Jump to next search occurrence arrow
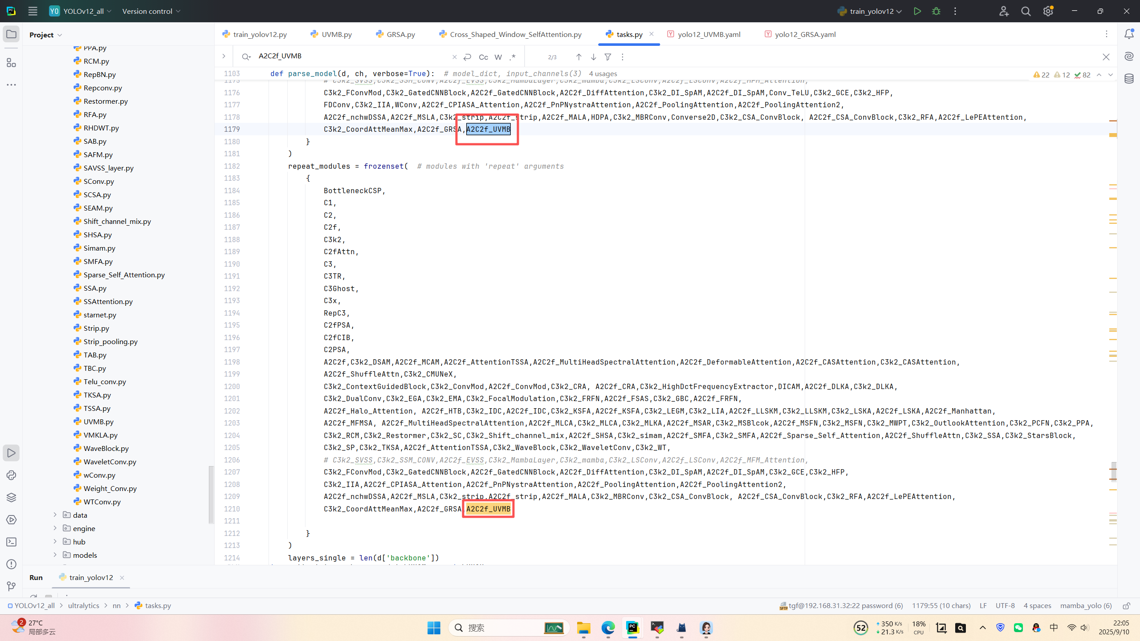Screen dimensions: 1140x641 (x=594, y=57)
